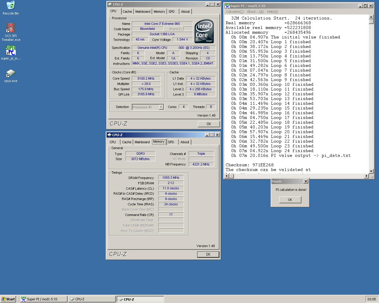
Task: Click the Threads value 8
Action: tap(211, 107)
